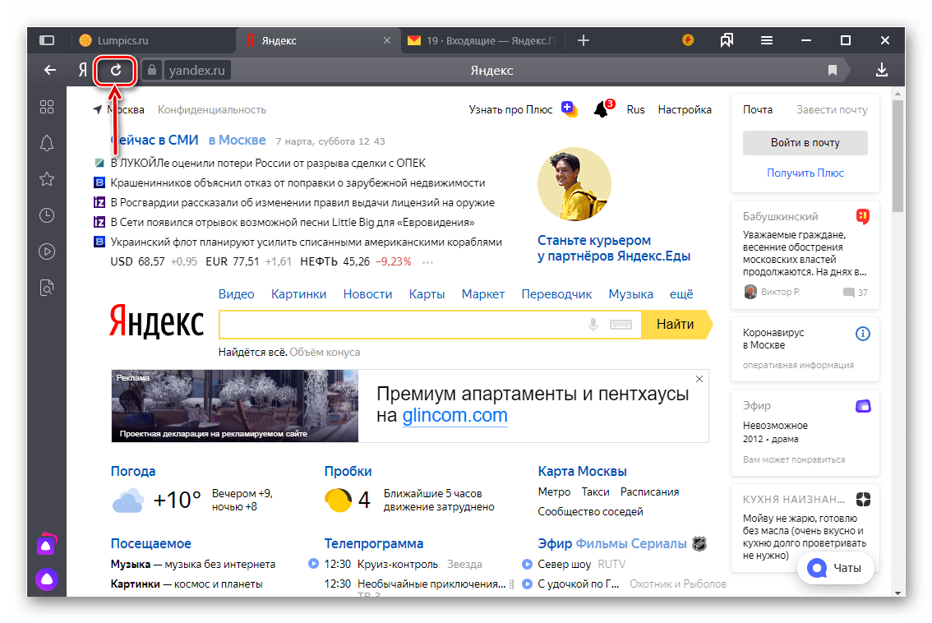Image resolution: width=932 pixels, height=623 pixels.
Task: Open sidebar history clock icon
Action: [47, 215]
